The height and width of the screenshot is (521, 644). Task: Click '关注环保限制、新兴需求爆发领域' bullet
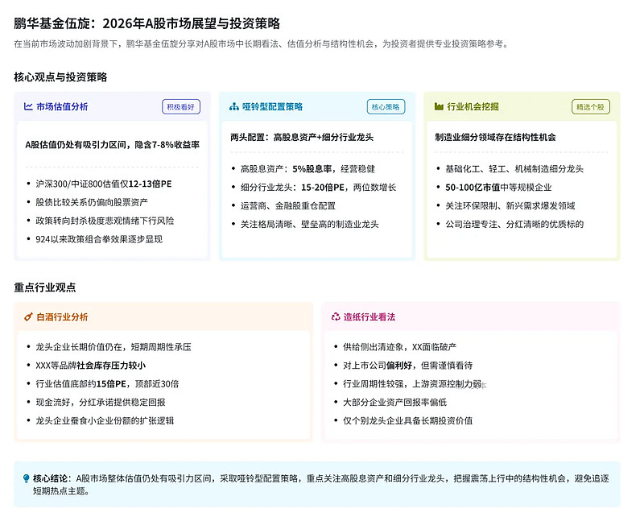click(510, 206)
